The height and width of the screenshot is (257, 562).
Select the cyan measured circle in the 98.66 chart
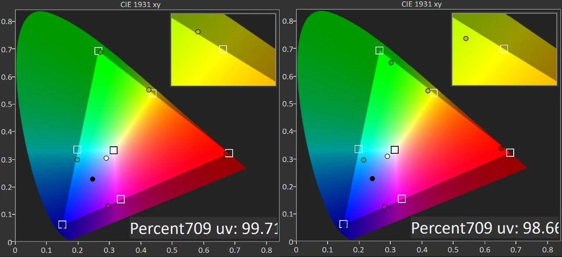coord(364,160)
